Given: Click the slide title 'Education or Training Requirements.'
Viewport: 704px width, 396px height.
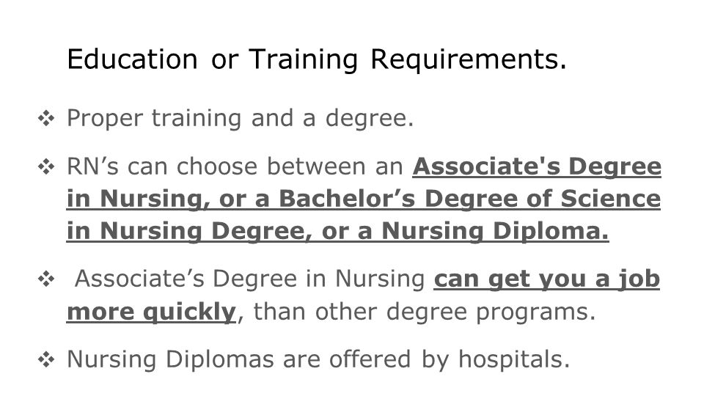Looking at the screenshot, I should click(x=317, y=59).
